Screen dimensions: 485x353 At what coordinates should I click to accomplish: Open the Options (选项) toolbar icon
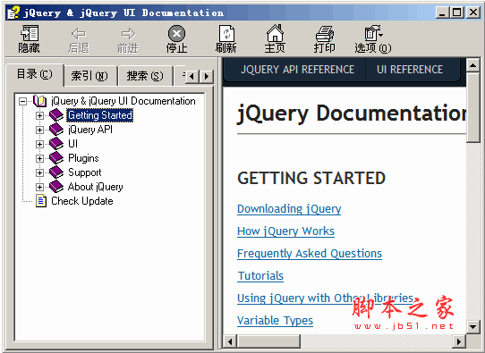373,33
